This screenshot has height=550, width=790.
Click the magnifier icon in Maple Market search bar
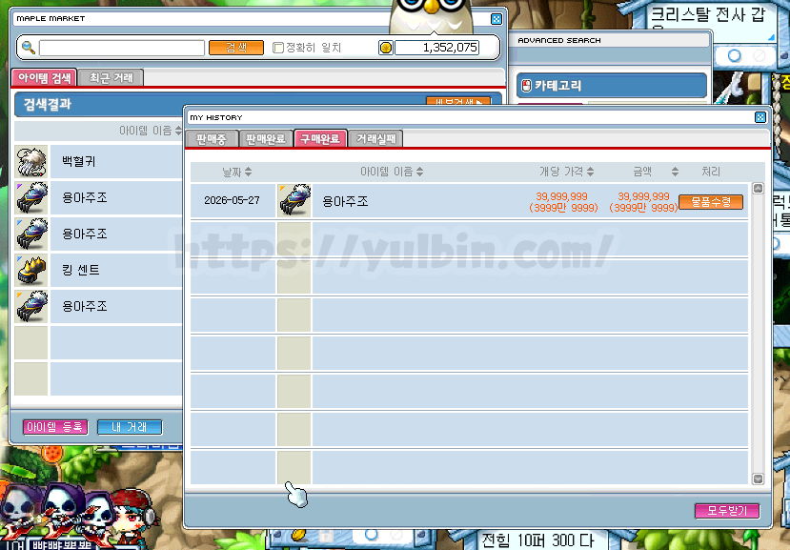pyautogui.click(x=29, y=48)
